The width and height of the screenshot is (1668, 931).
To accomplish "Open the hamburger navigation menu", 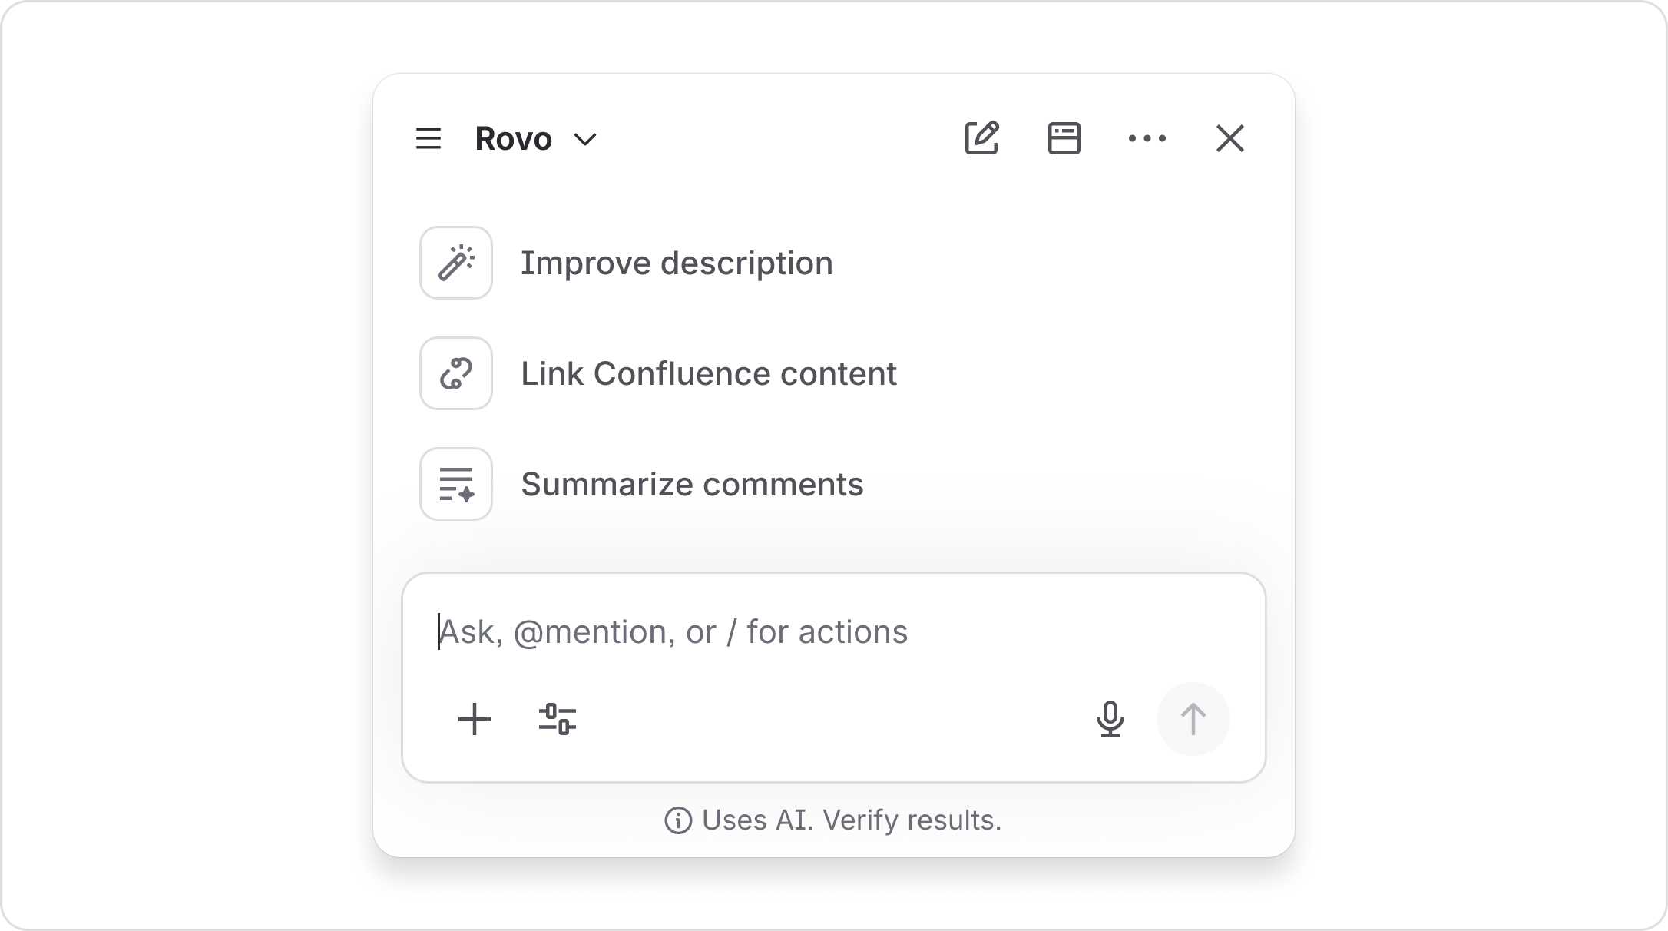I will click(x=428, y=138).
